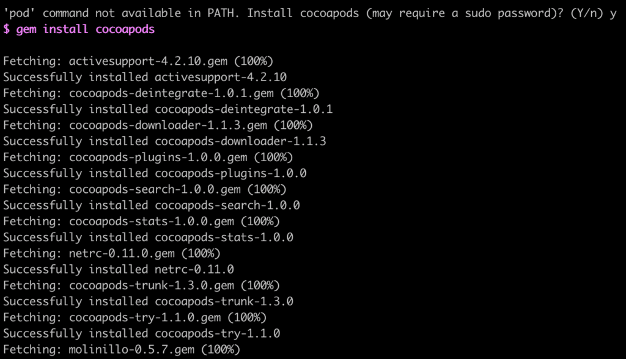The height and width of the screenshot is (359, 626).
Task: Click the Fetching cocoapods-deintegrate-1.0.1.gem line
Action: pyautogui.click(x=161, y=93)
